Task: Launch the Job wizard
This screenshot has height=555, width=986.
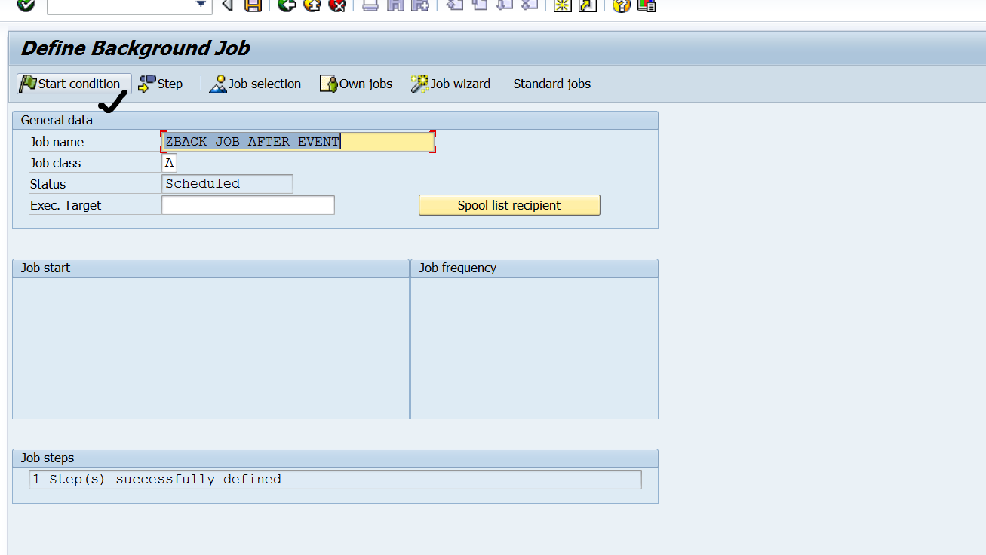Action: click(x=450, y=84)
